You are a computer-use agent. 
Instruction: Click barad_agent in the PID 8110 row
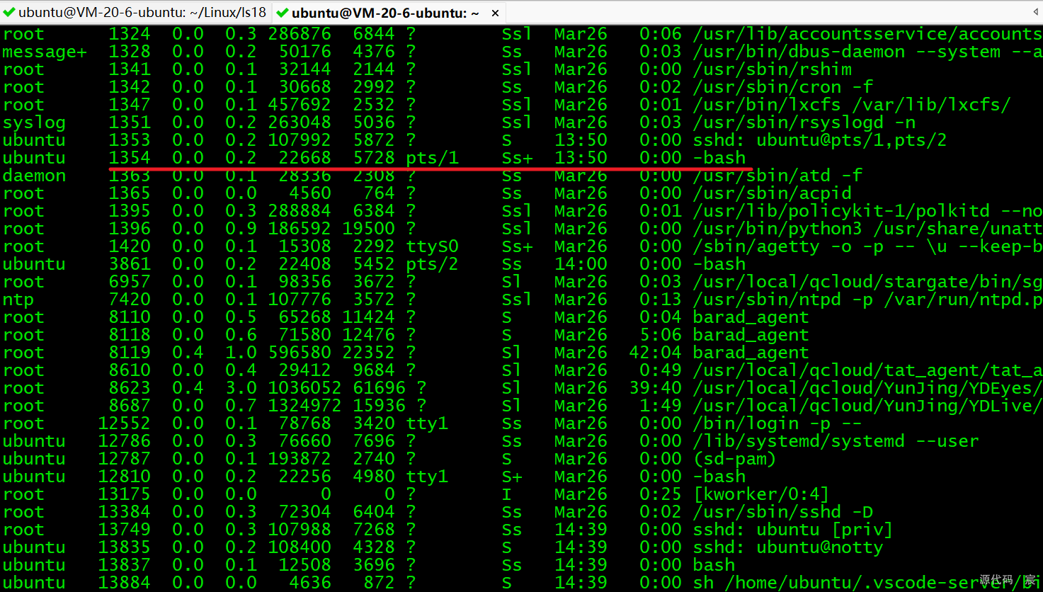[x=751, y=317]
